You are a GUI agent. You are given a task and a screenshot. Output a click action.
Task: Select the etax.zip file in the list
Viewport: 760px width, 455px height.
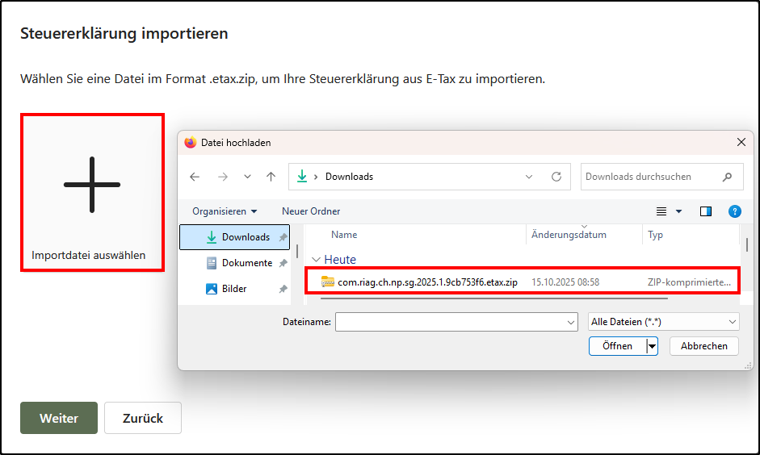[x=427, y=282]
